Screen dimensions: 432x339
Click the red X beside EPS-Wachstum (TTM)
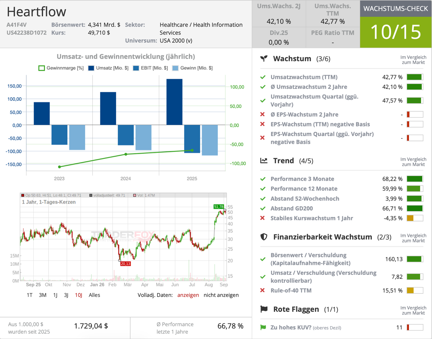pyautogui.click(x=262, y=124)
